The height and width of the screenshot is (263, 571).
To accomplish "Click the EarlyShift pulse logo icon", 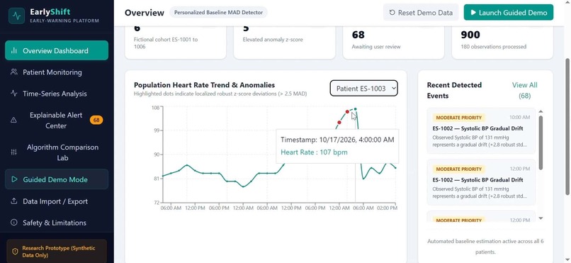I will [16, 16].
